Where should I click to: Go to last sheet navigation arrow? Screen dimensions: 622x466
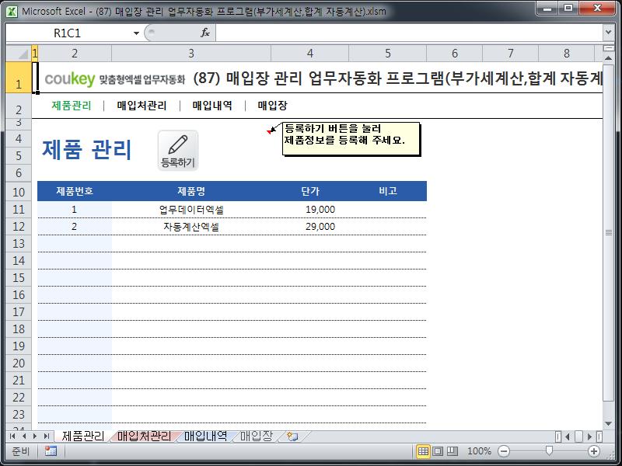point(47,436)
